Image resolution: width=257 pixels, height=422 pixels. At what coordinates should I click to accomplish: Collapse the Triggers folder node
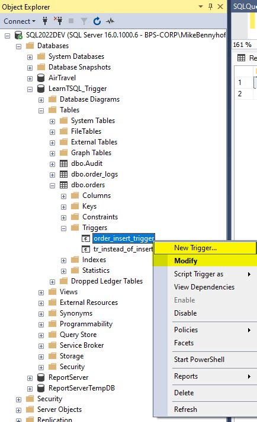[63, 228]
